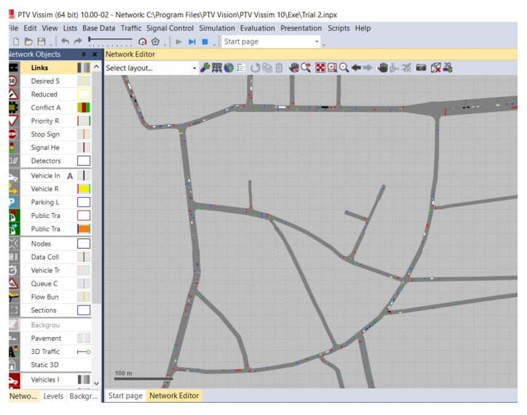527x415 pixels.
Task: Open the graphic parameters wrench icon
Action: click(x=205, y=68)
